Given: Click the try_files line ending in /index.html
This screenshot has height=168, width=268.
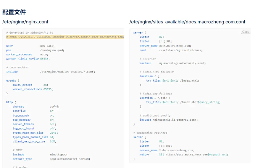Looking at the screenshot, I should 173,81.
